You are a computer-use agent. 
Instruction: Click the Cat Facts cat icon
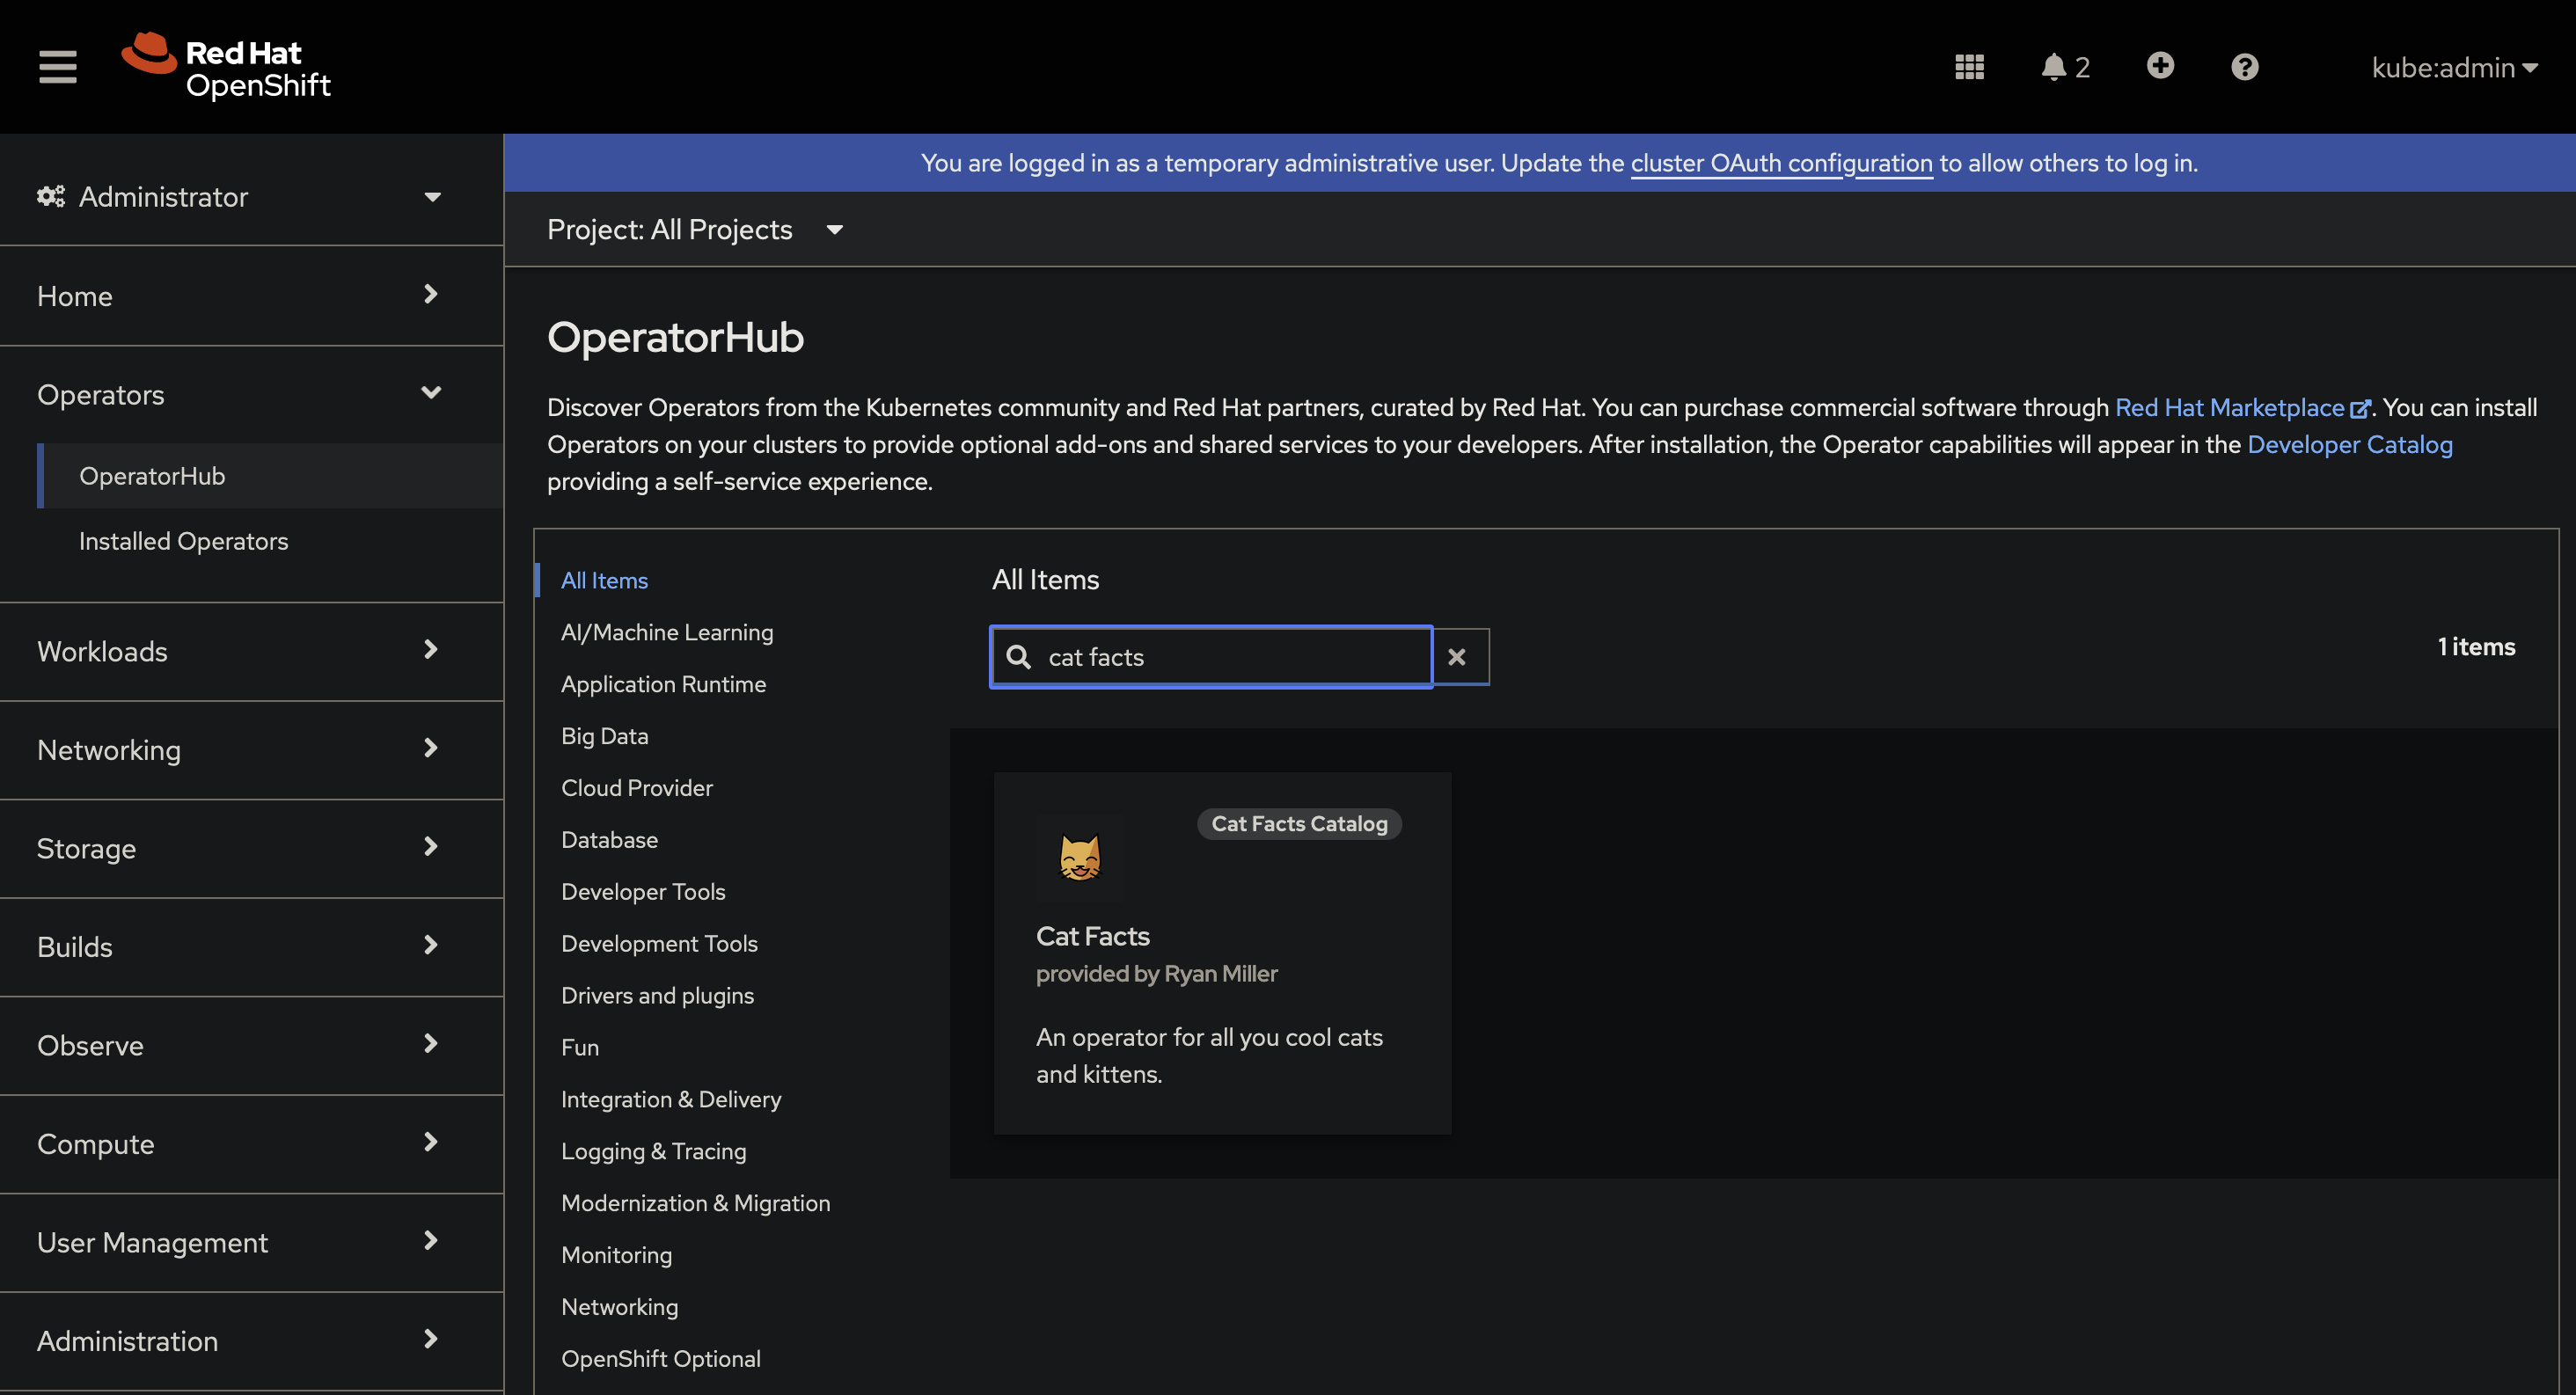(x=1080, y=857)
